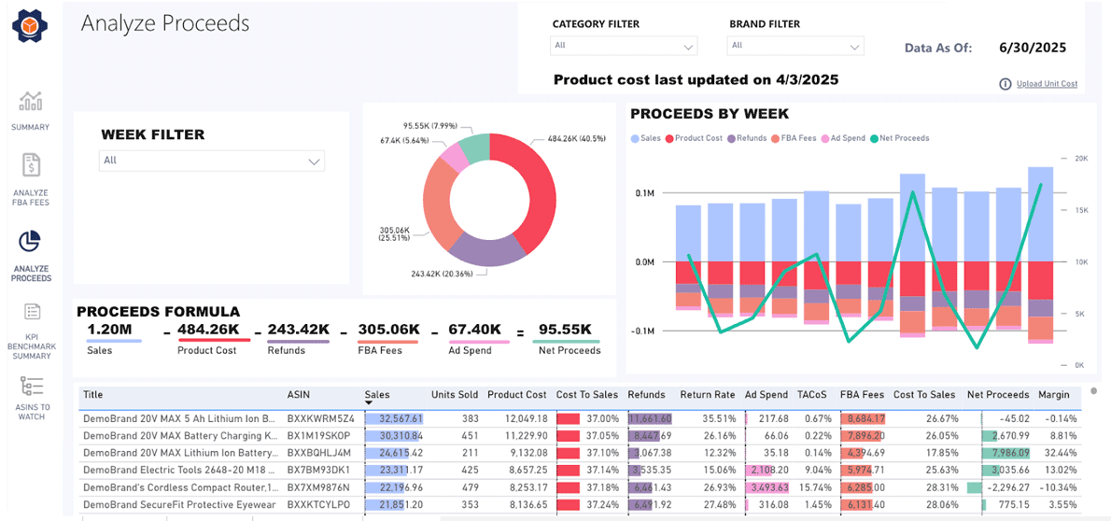Open the Summary chart icon
1111x521 pixels.
point(31,101)
